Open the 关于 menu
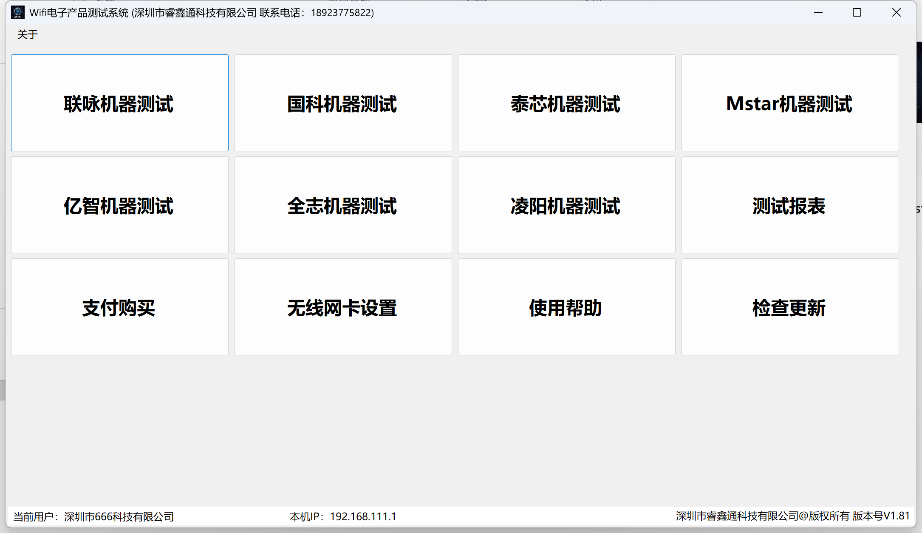922x533 pixels. pos(28,34)
